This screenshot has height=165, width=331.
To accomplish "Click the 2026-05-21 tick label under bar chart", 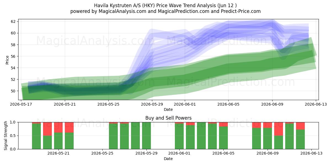I will coord(58,153).
